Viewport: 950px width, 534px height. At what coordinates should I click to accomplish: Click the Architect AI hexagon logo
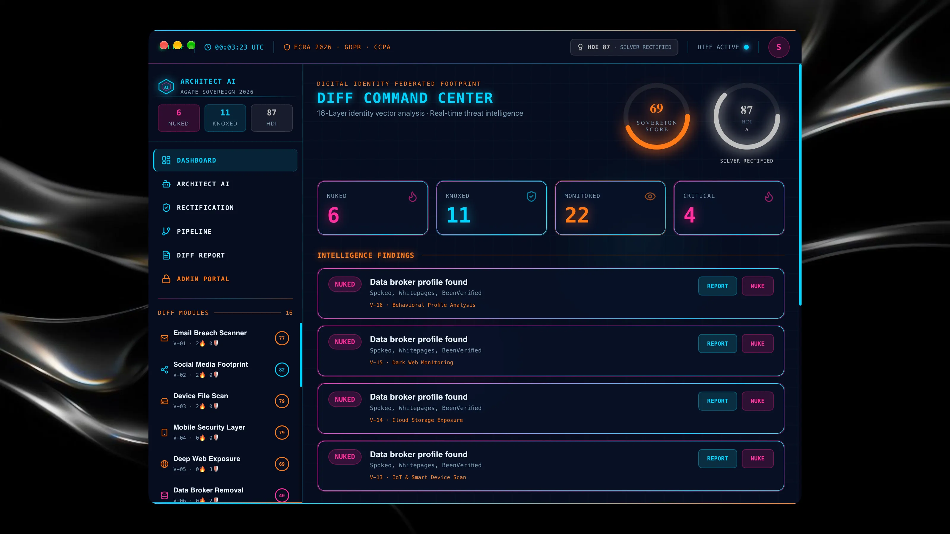[x=166, y=87]
